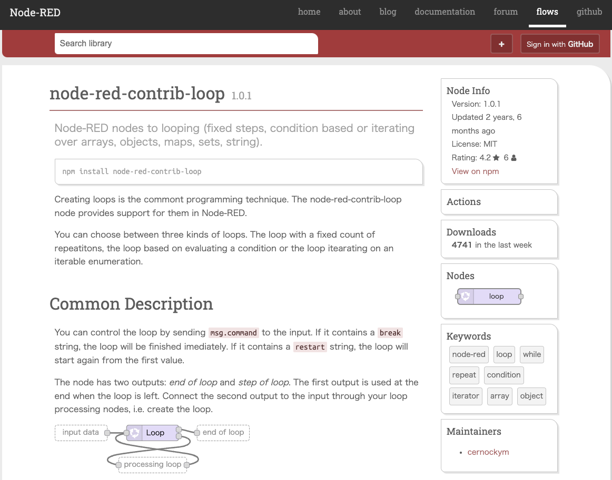Click Sign in with GitHub button

(x=560, y=44)
